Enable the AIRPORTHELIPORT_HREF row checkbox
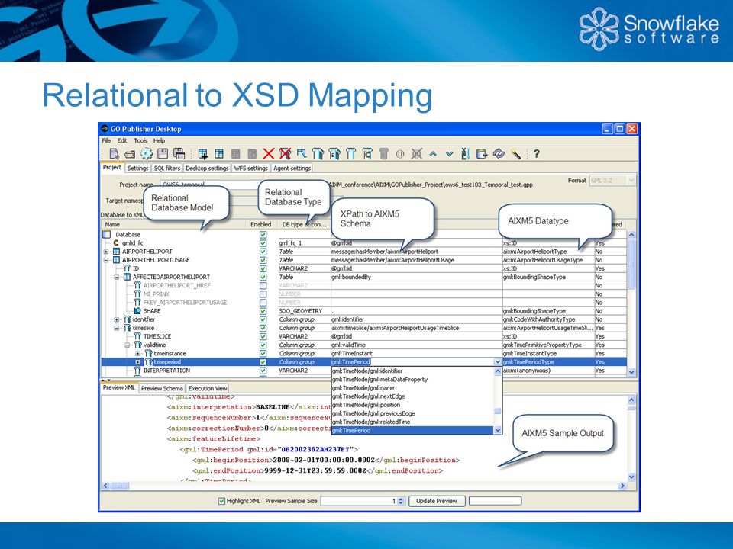This screenshot has width=733, height=549. click(x=263, y=285)
